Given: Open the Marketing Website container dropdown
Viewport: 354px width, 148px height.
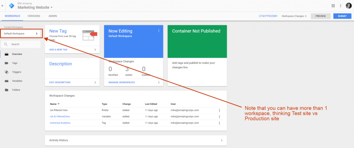Looking at the screenshot, I should click(x=35, y=8).
